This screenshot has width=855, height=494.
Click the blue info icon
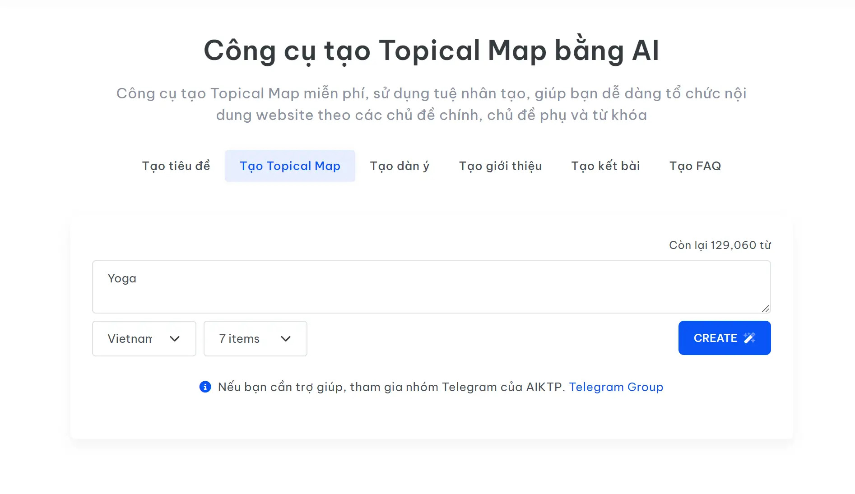tap(205, 387)
